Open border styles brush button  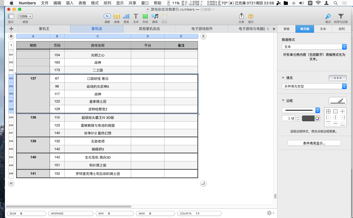pos(338,101)
